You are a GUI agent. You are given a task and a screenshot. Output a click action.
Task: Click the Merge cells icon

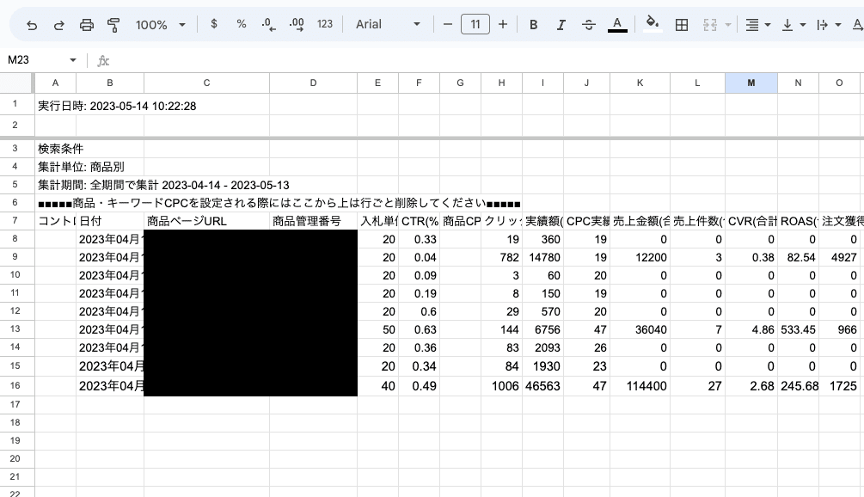pyautogui.click(x=710, y=25)
